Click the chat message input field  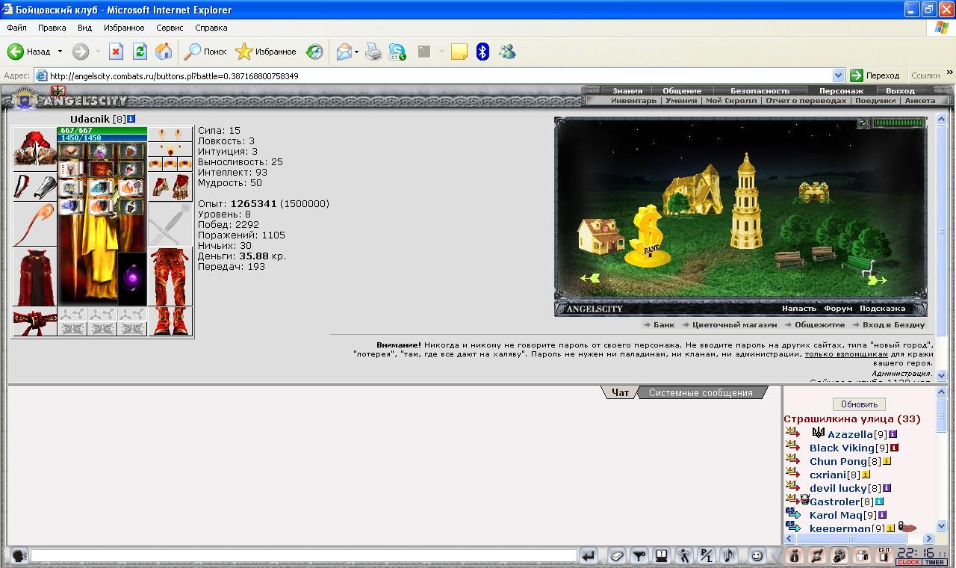(x=303, y=556)
